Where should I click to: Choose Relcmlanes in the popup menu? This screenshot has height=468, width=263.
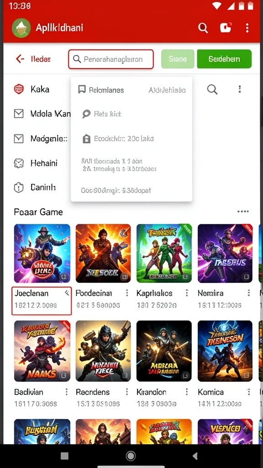point(101,90)
